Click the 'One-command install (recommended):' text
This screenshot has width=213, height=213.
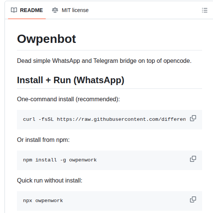coord(68,99)
